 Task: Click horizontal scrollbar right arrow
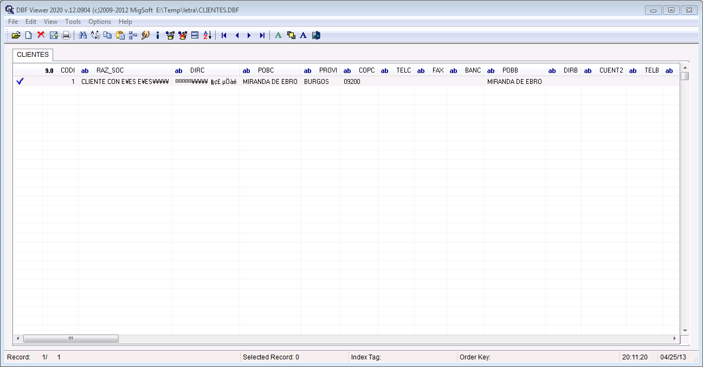pos(674,338)
